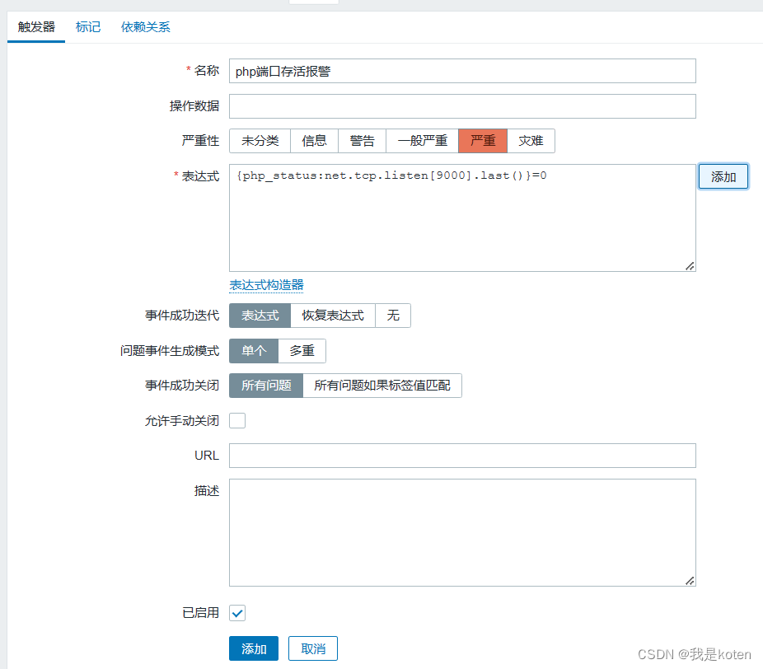Choose 无 for OK event generation

(393, 316)
